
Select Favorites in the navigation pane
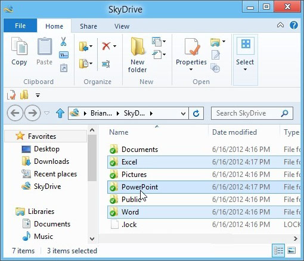(x=46, y=136)
